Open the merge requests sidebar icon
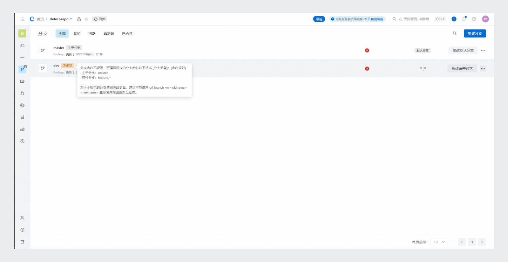The width and height of the screenshot is (508, 262). [22, 93]
